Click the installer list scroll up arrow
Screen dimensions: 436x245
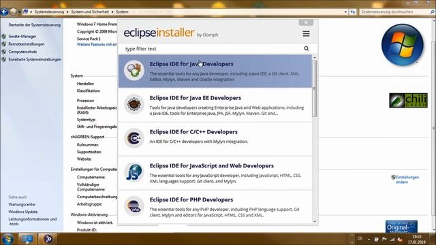coord(315,57)
